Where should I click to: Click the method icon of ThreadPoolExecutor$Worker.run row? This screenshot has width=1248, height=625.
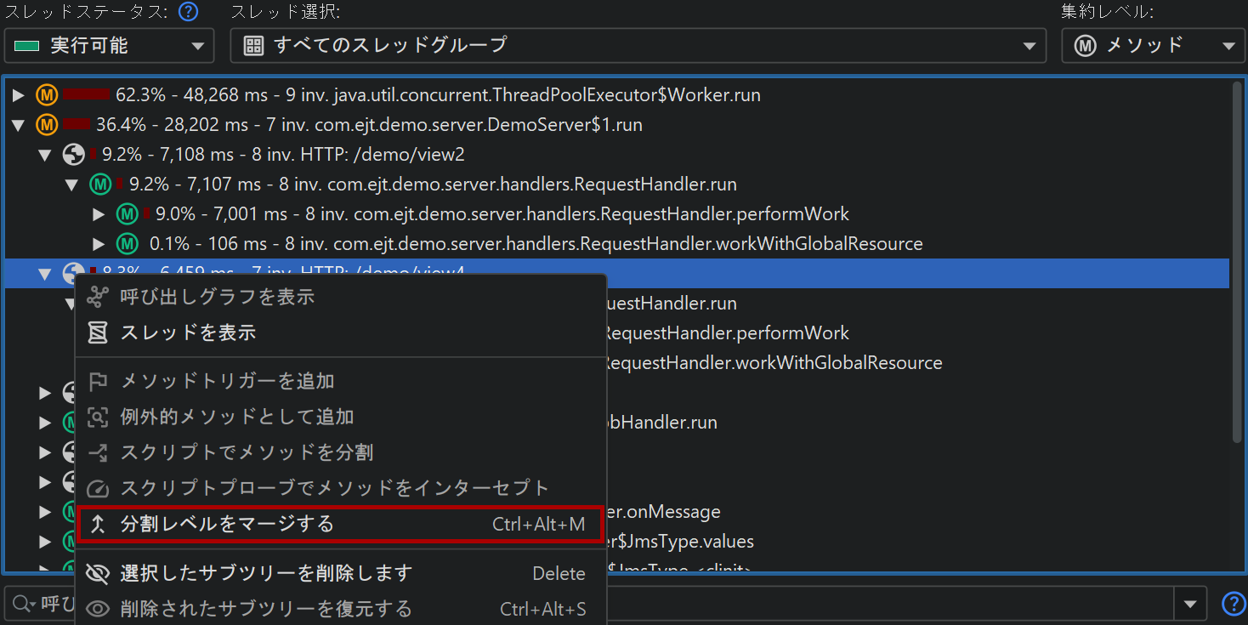[46, 94]
